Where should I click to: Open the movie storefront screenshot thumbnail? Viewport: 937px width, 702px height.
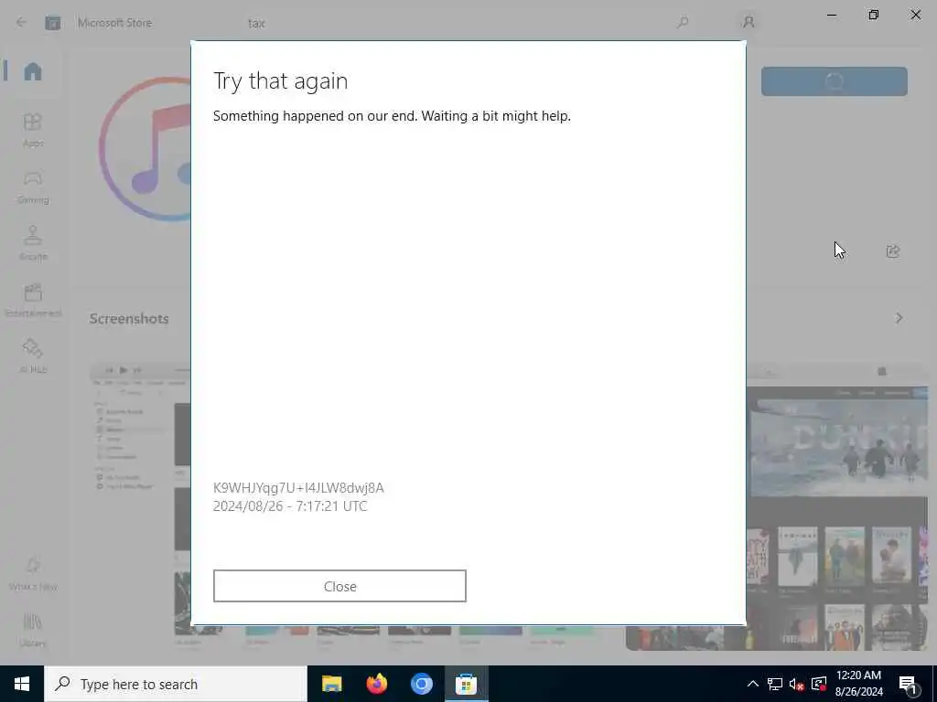[836, 506]
